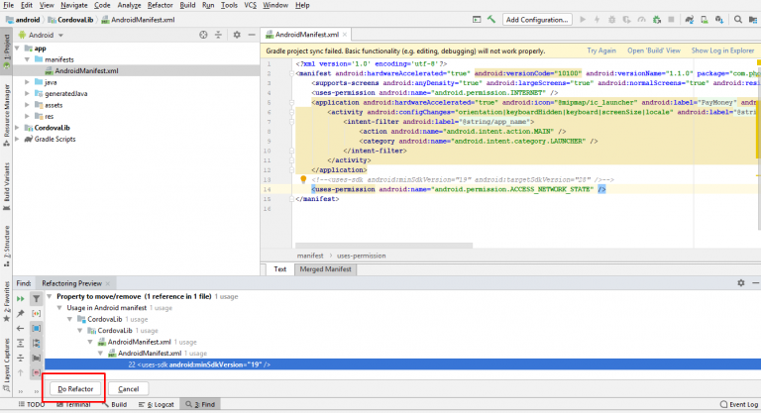Open the Refactor menu
761x413 pixels.
(x=160, y=5)
